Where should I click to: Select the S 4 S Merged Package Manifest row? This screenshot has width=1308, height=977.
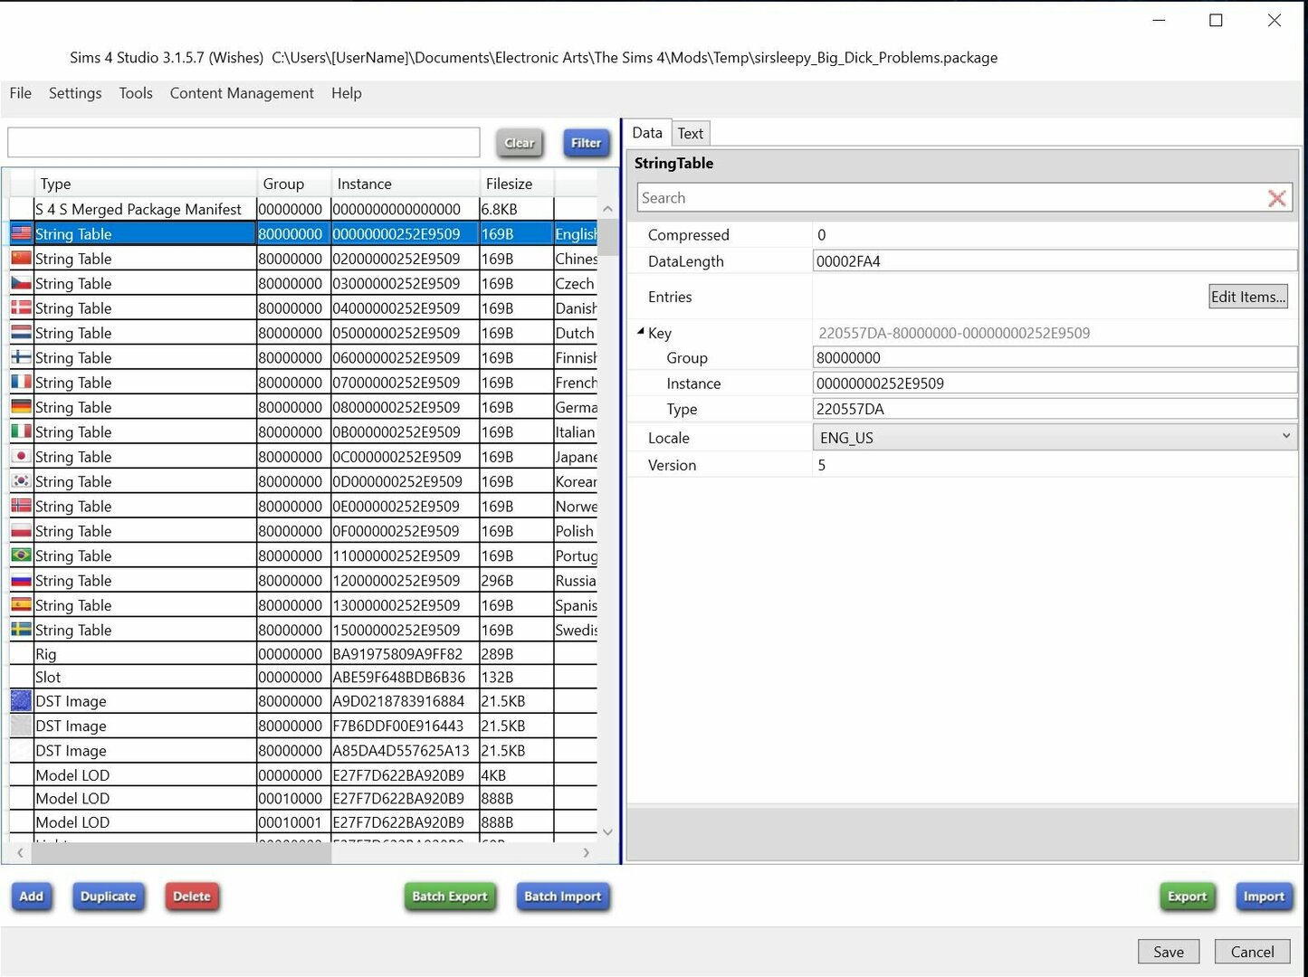(303, 209)
